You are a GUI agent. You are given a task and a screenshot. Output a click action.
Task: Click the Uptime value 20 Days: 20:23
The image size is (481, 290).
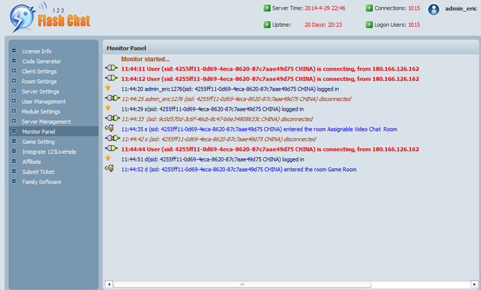pyautogui.click(x=323, y=25)
